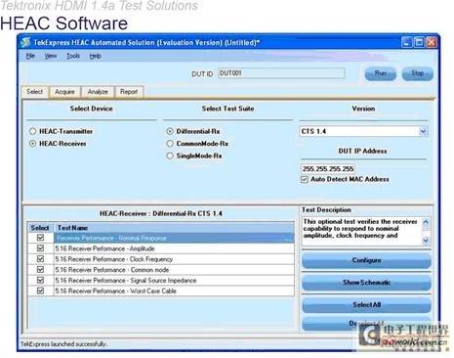Toggle checkbox for Receiver Performance Amplitude
Image resolution: width=454 pixels, height=358 pixels.
click(x=40, y=248)
